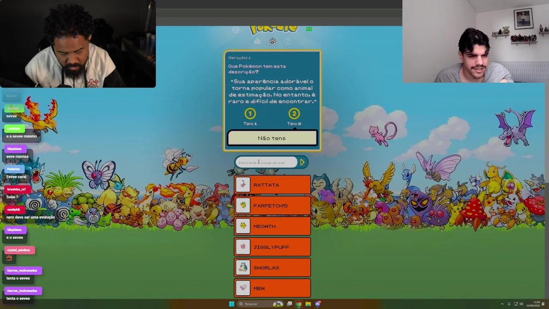Click chat message 'nem deve ser uma evolução'

click(x=30, y=217)
